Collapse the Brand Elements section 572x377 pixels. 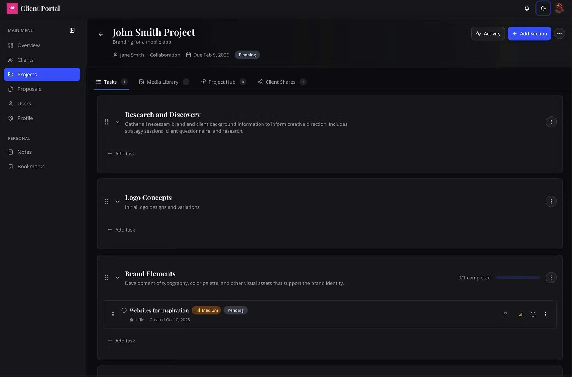click(117, 278)
